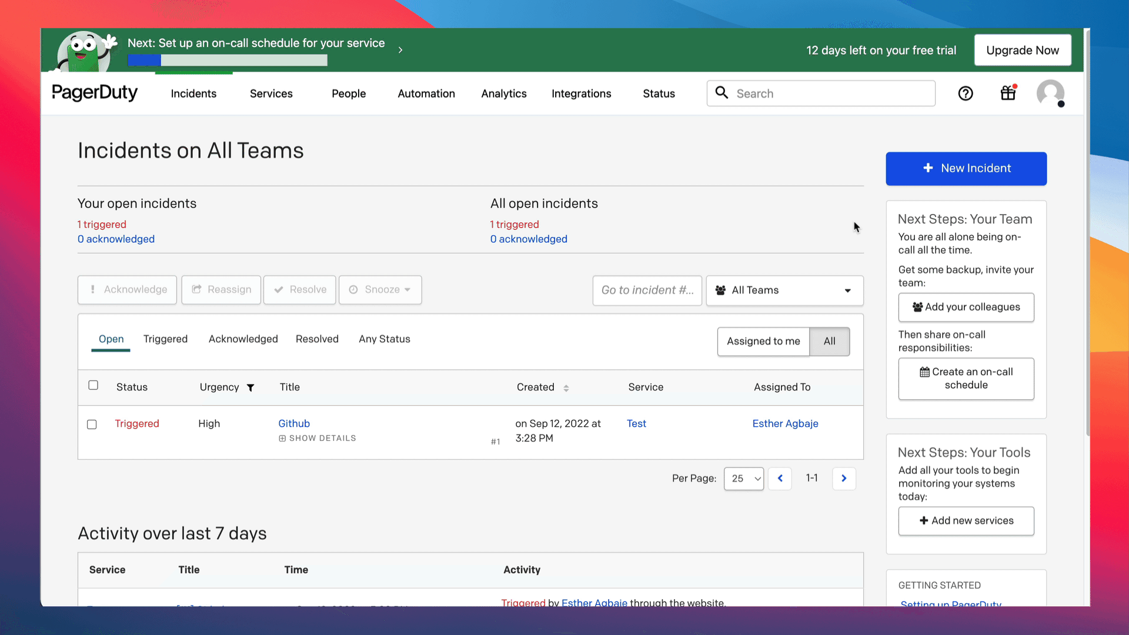
Task: Open the gift box icon
Action: pos(1008,93)
